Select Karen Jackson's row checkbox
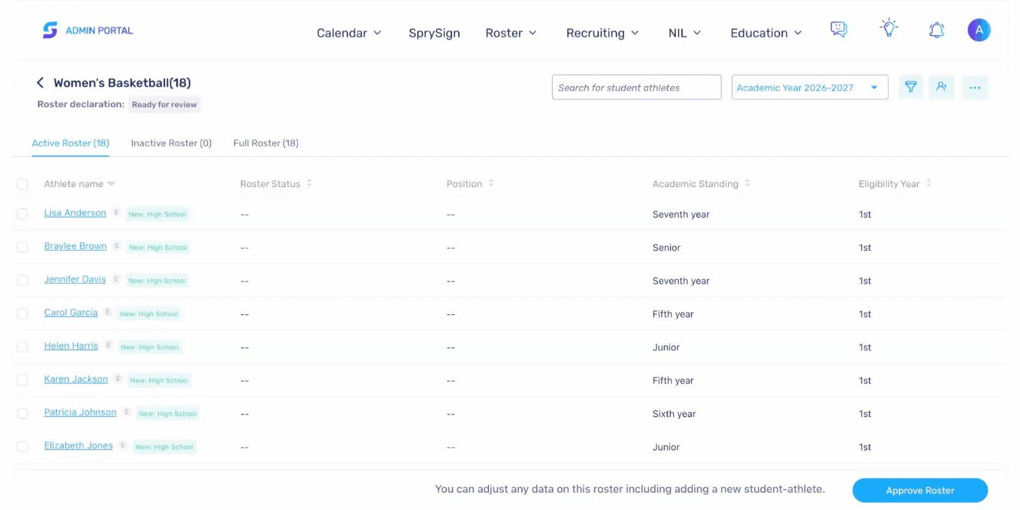Screen dimensions: 1020x510 click(22, 380)
